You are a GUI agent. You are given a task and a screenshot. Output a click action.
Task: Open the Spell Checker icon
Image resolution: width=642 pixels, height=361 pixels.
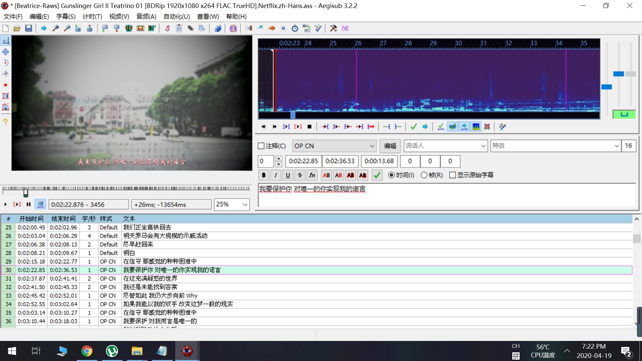tap(318, 28)
